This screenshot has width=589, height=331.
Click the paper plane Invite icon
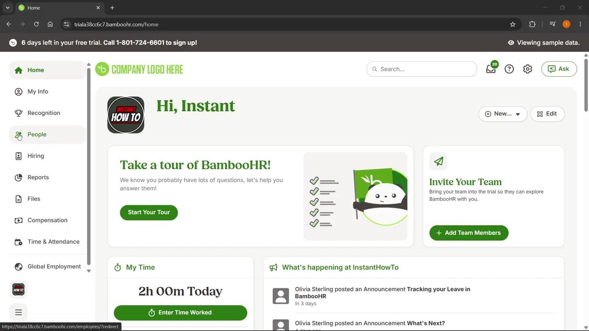[x=439, y=161]
